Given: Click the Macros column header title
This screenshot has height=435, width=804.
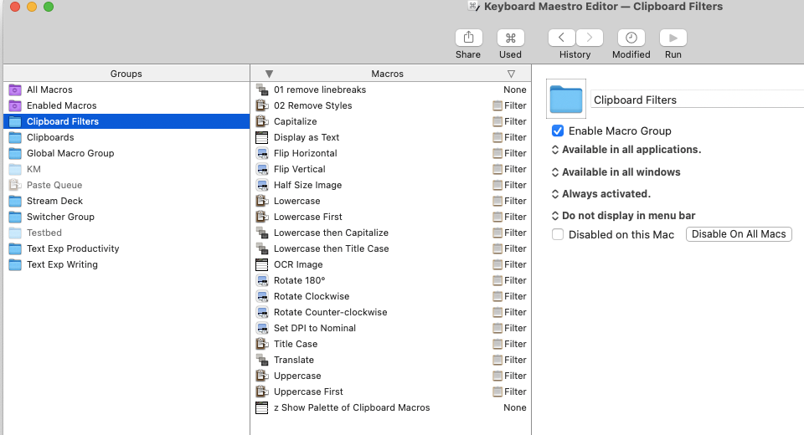Looking at the screenshot, I should click(388, 74).
